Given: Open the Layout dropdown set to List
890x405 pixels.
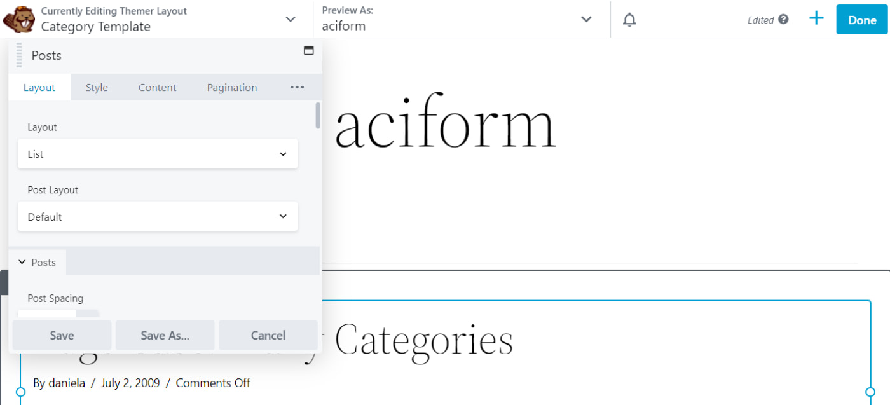Looking at the screenshot, I should (158, 154).
